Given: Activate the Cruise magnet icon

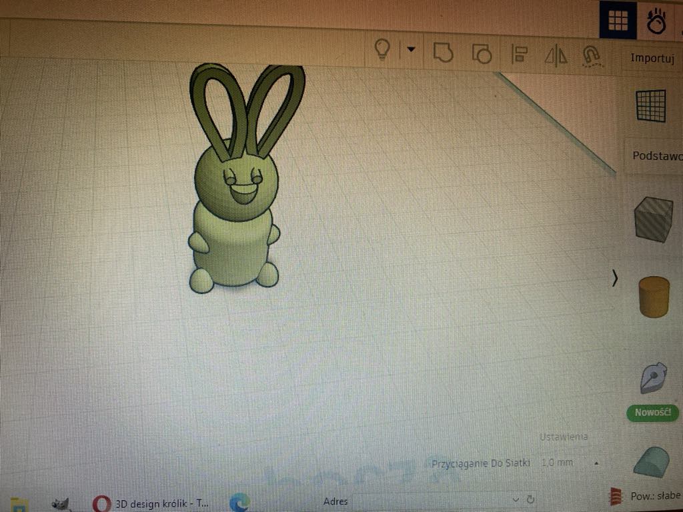Looking at the screenshot, I should [x=592, y=57].
